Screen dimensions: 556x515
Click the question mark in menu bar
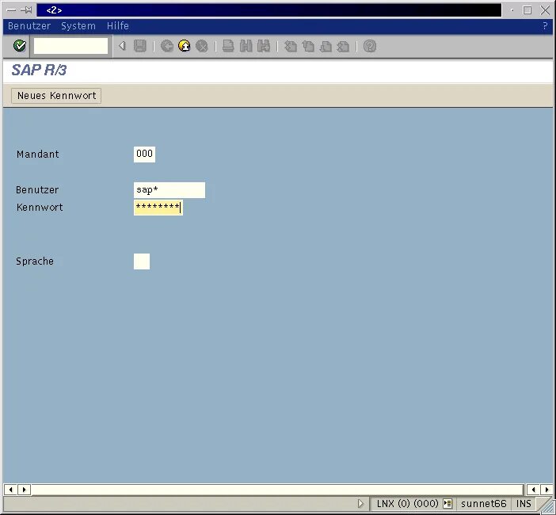[x=545, y=26]
